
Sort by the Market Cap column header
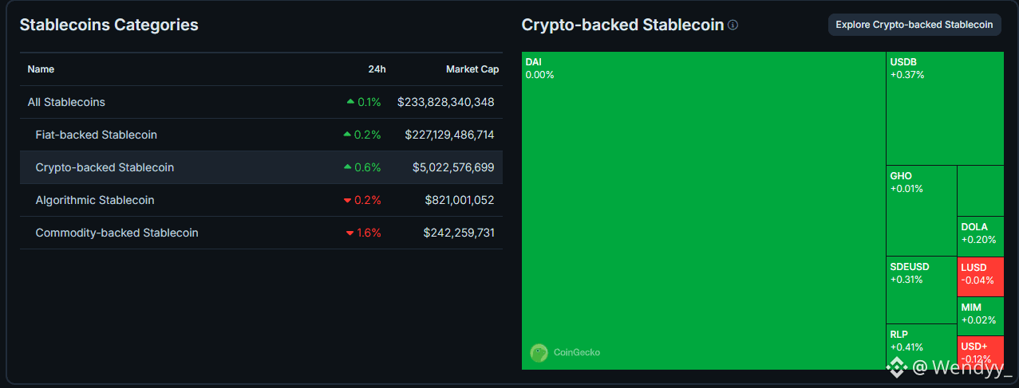click(472, 69)
